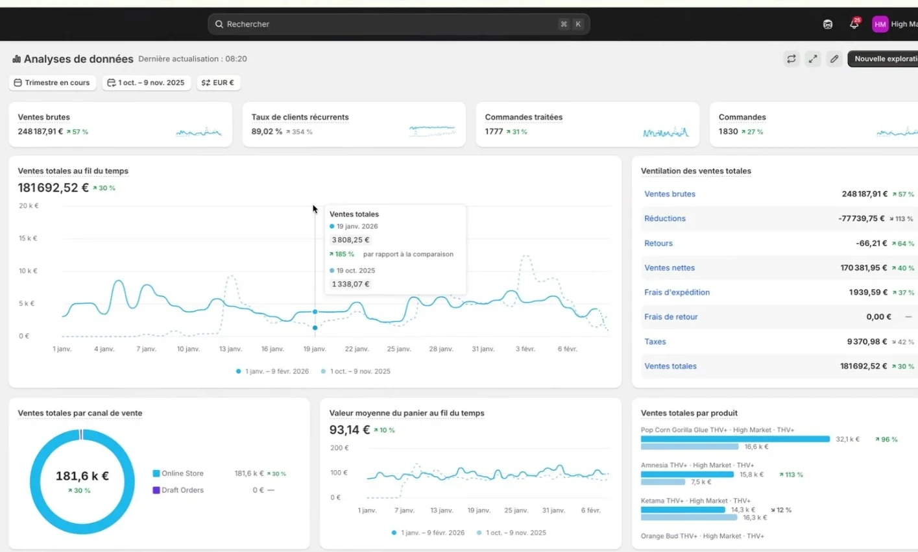Toggle the Online Store legend entry
This screenshot has height=552, width=918.
click(178, 473)
